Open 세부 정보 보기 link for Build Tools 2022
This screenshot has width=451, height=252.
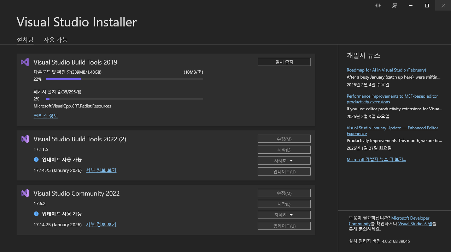101,170
